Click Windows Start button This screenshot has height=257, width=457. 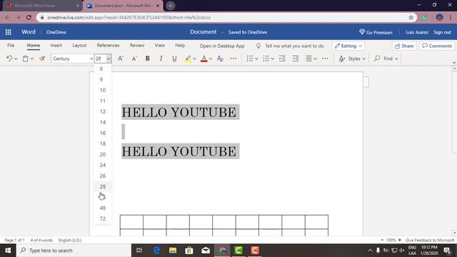click(8, 251)
